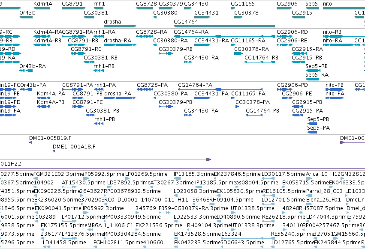This screenshot has width=365, height=249.
Task: Click the CG14764-PB protein feature
Action: pyautogui.click(x=254, y=115)
